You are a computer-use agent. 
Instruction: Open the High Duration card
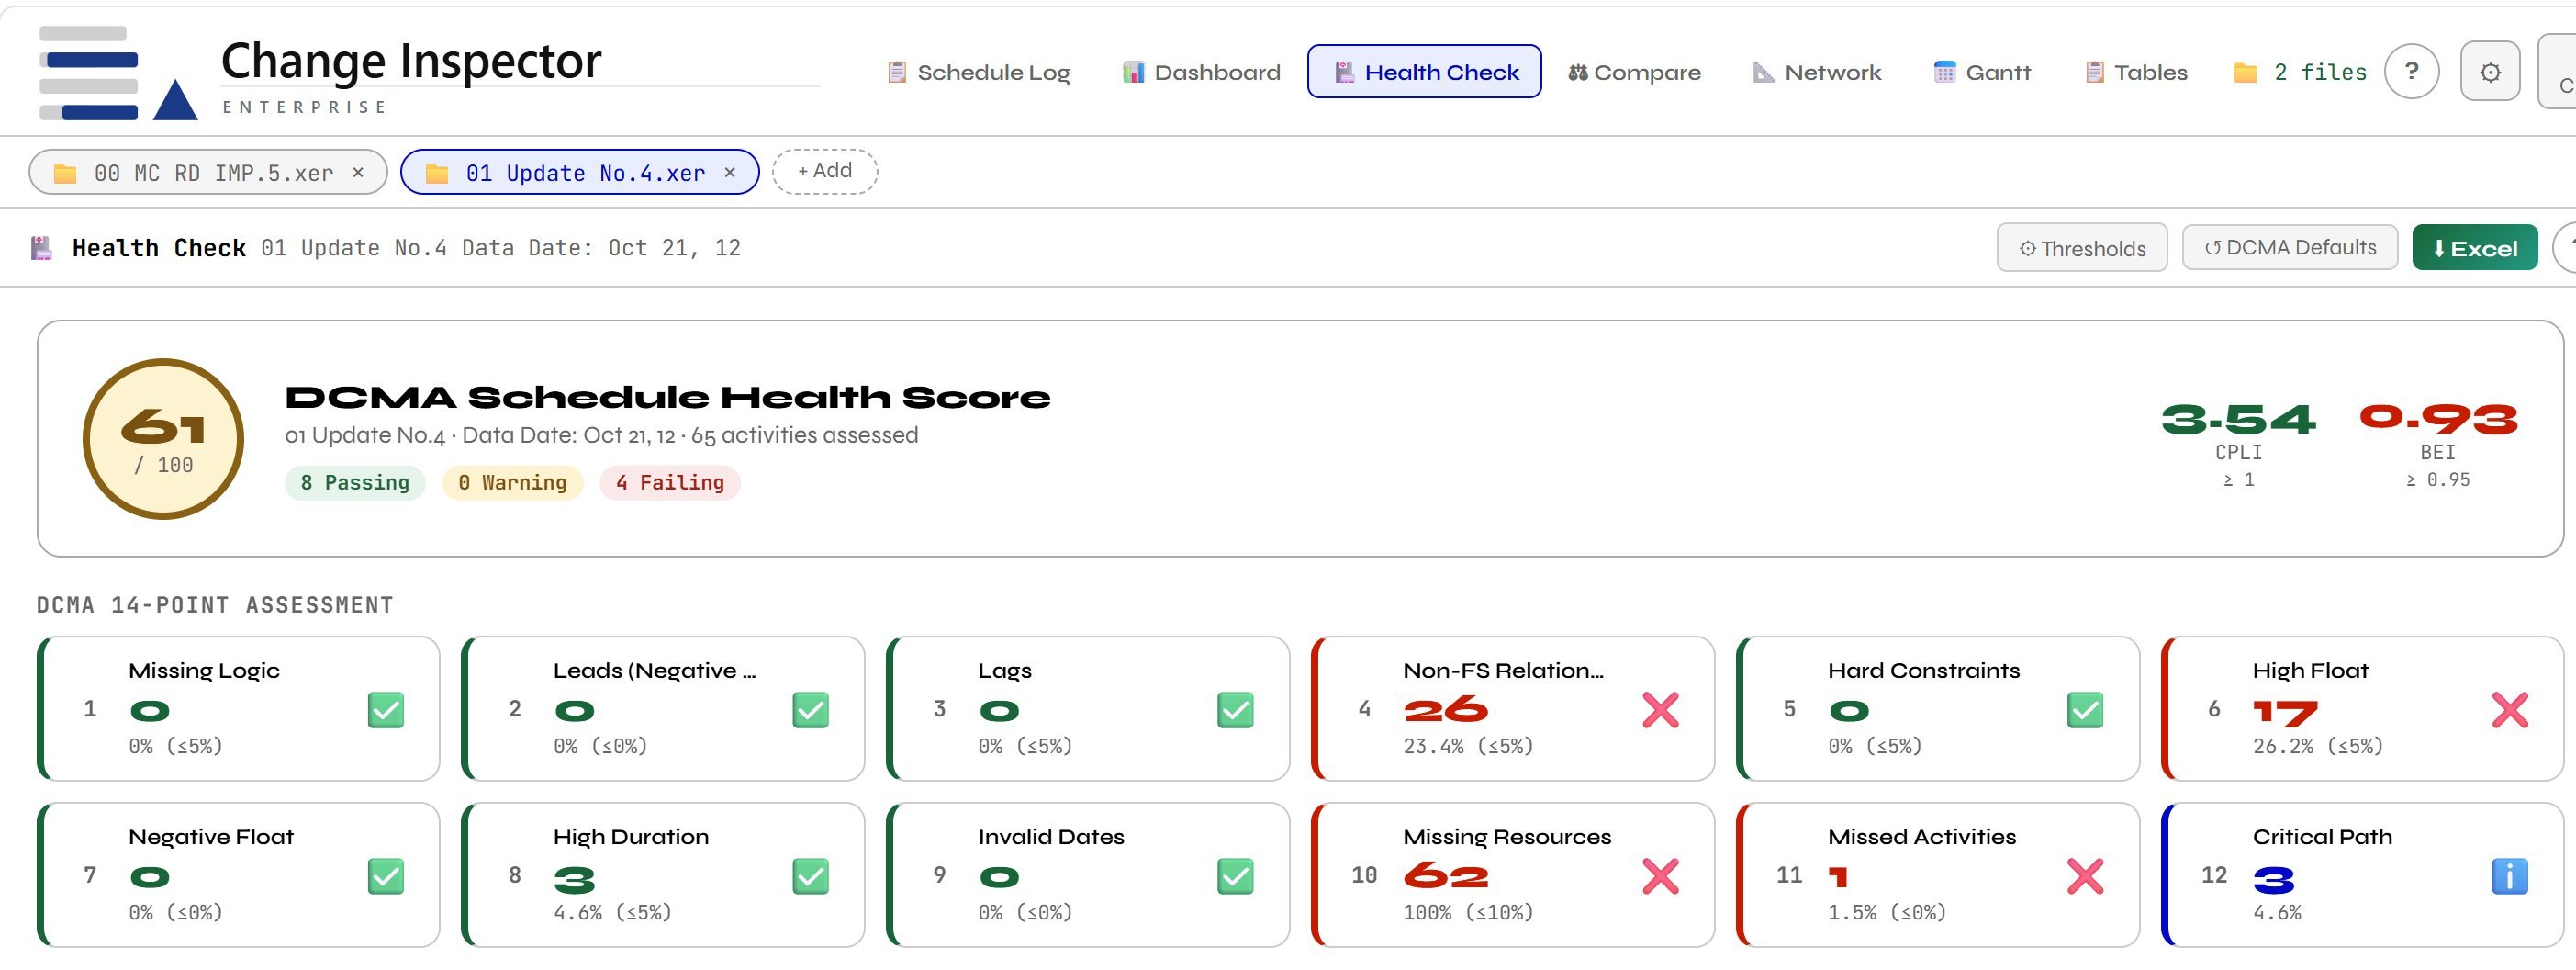coord(663,874)
